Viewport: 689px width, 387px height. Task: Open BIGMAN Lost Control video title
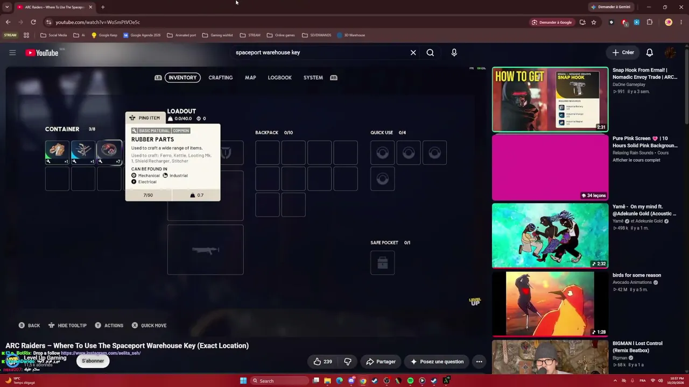[637, 347]
